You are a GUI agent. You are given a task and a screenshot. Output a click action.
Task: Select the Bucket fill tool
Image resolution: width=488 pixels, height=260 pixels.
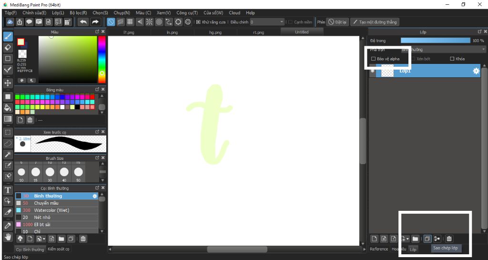click(8, 108)
